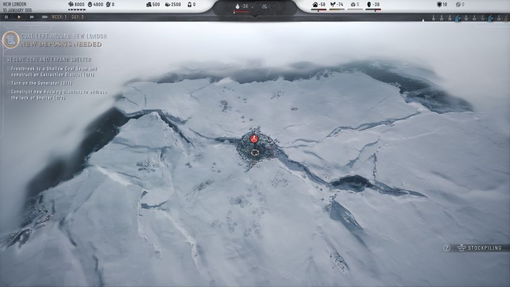Screen dimensions: 510x287
Task: Click the prefabs icon showing 2500
Action: click(x=167, y=5)
